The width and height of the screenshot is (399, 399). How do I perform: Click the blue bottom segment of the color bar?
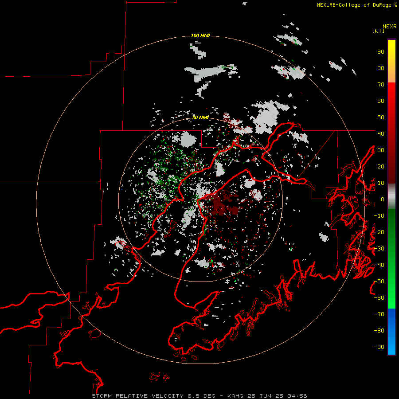391,332
